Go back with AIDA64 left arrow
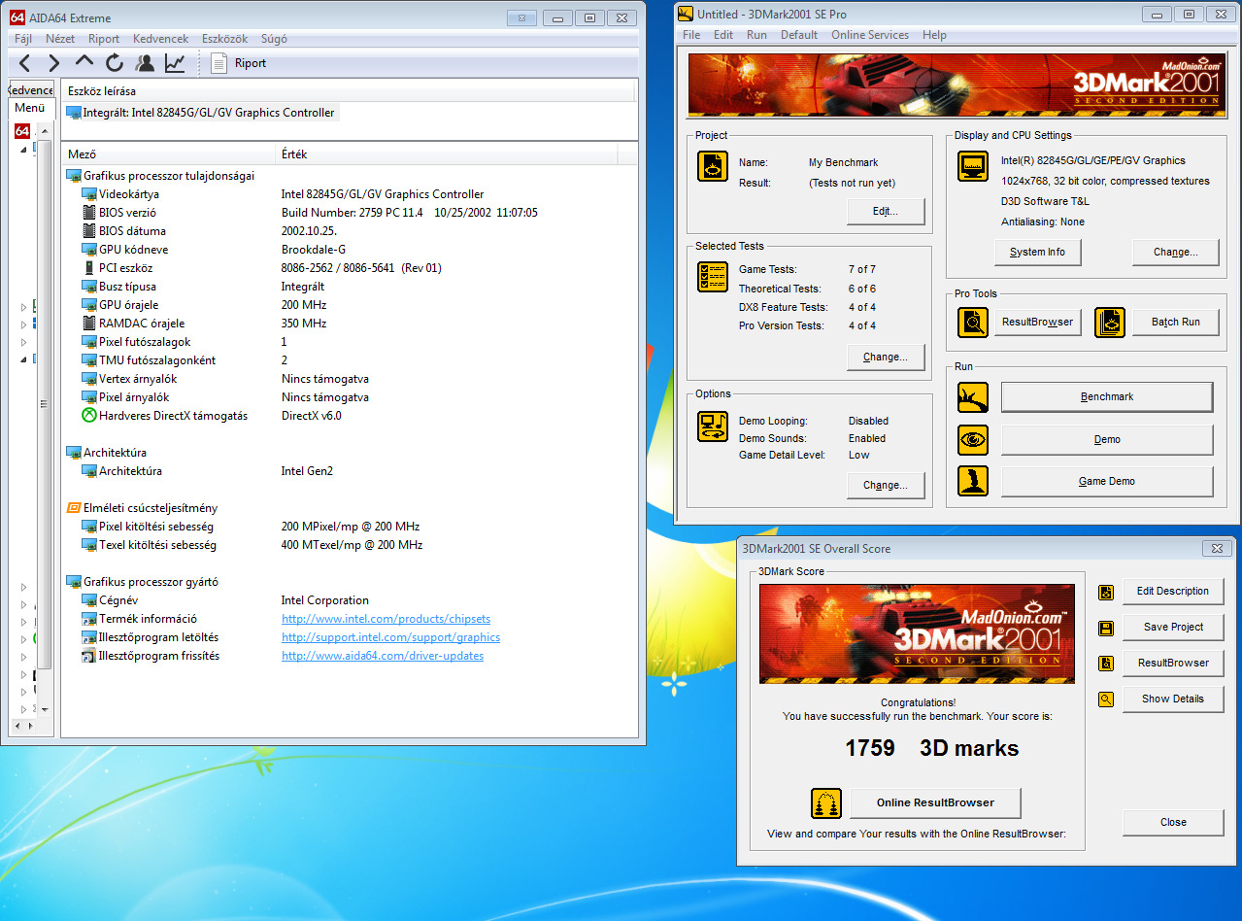 tap(25, 63)
